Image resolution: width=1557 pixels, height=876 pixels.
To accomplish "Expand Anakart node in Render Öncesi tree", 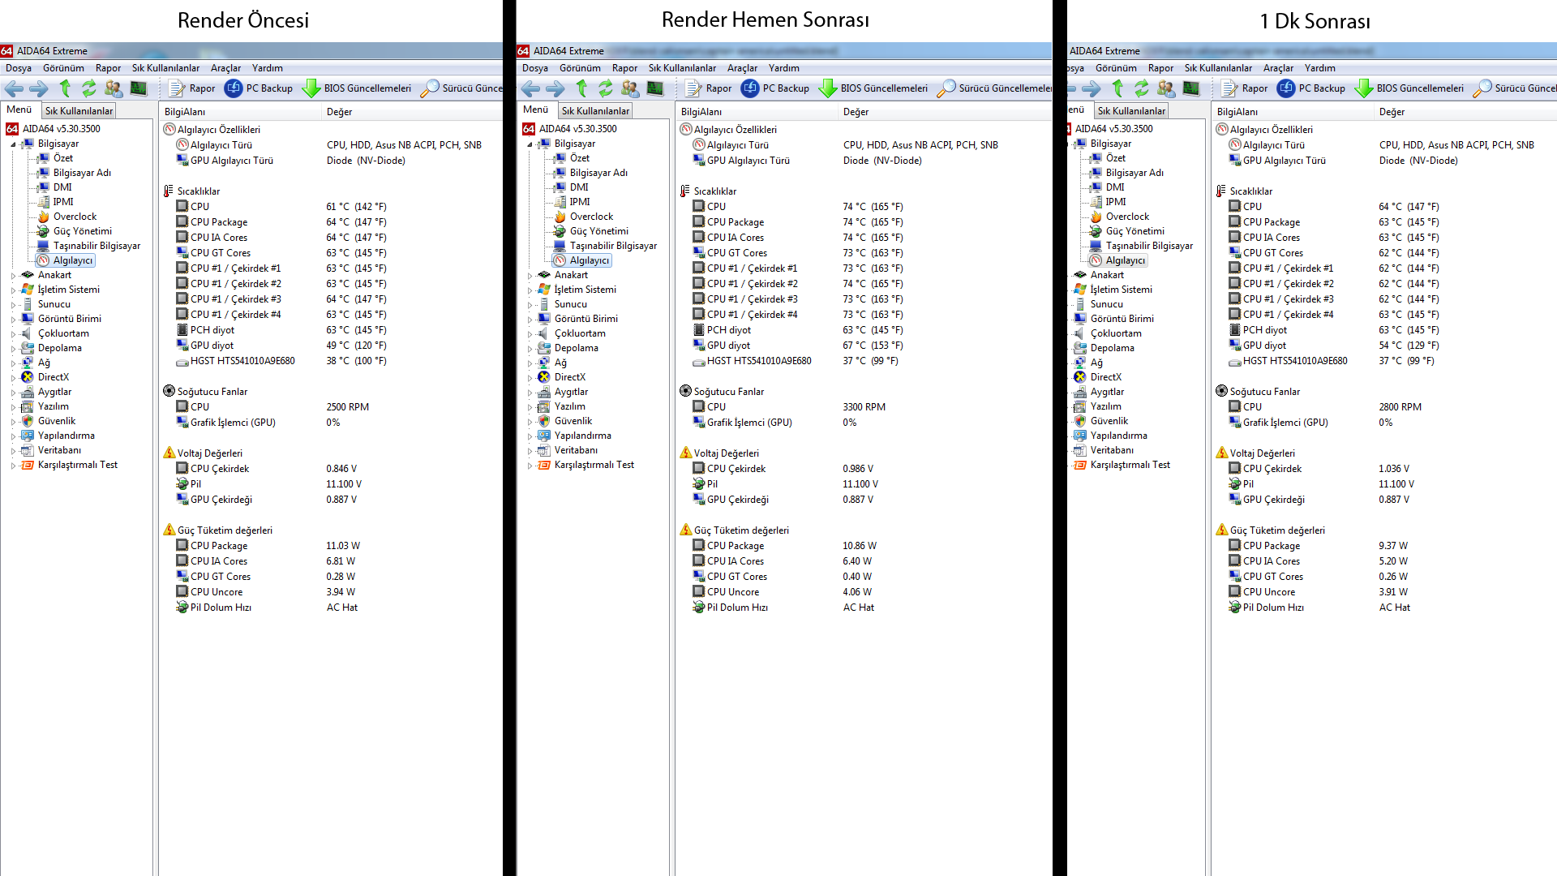I will coord(13,276).
